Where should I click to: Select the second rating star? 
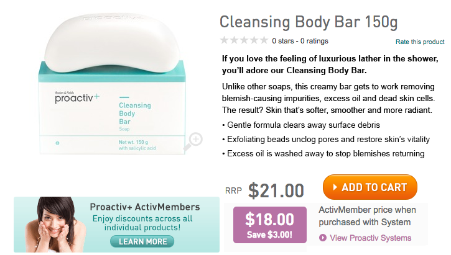click(x=234, y=40)
